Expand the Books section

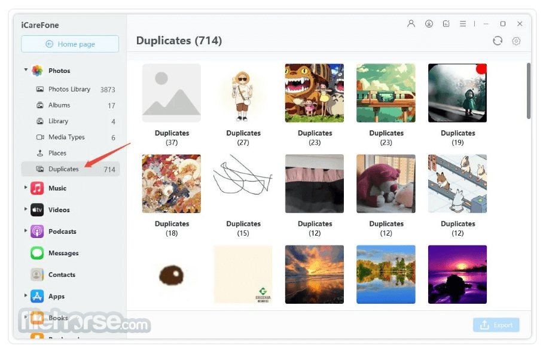pos(26,317)
